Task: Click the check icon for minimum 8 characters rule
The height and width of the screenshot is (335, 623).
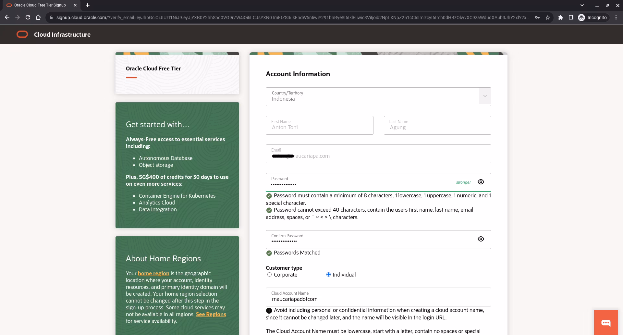Action: (269, 196)
